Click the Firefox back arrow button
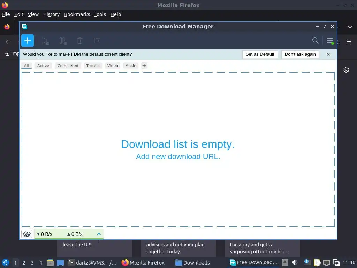Viewport: 357px width, 268px height. [8, 42]
